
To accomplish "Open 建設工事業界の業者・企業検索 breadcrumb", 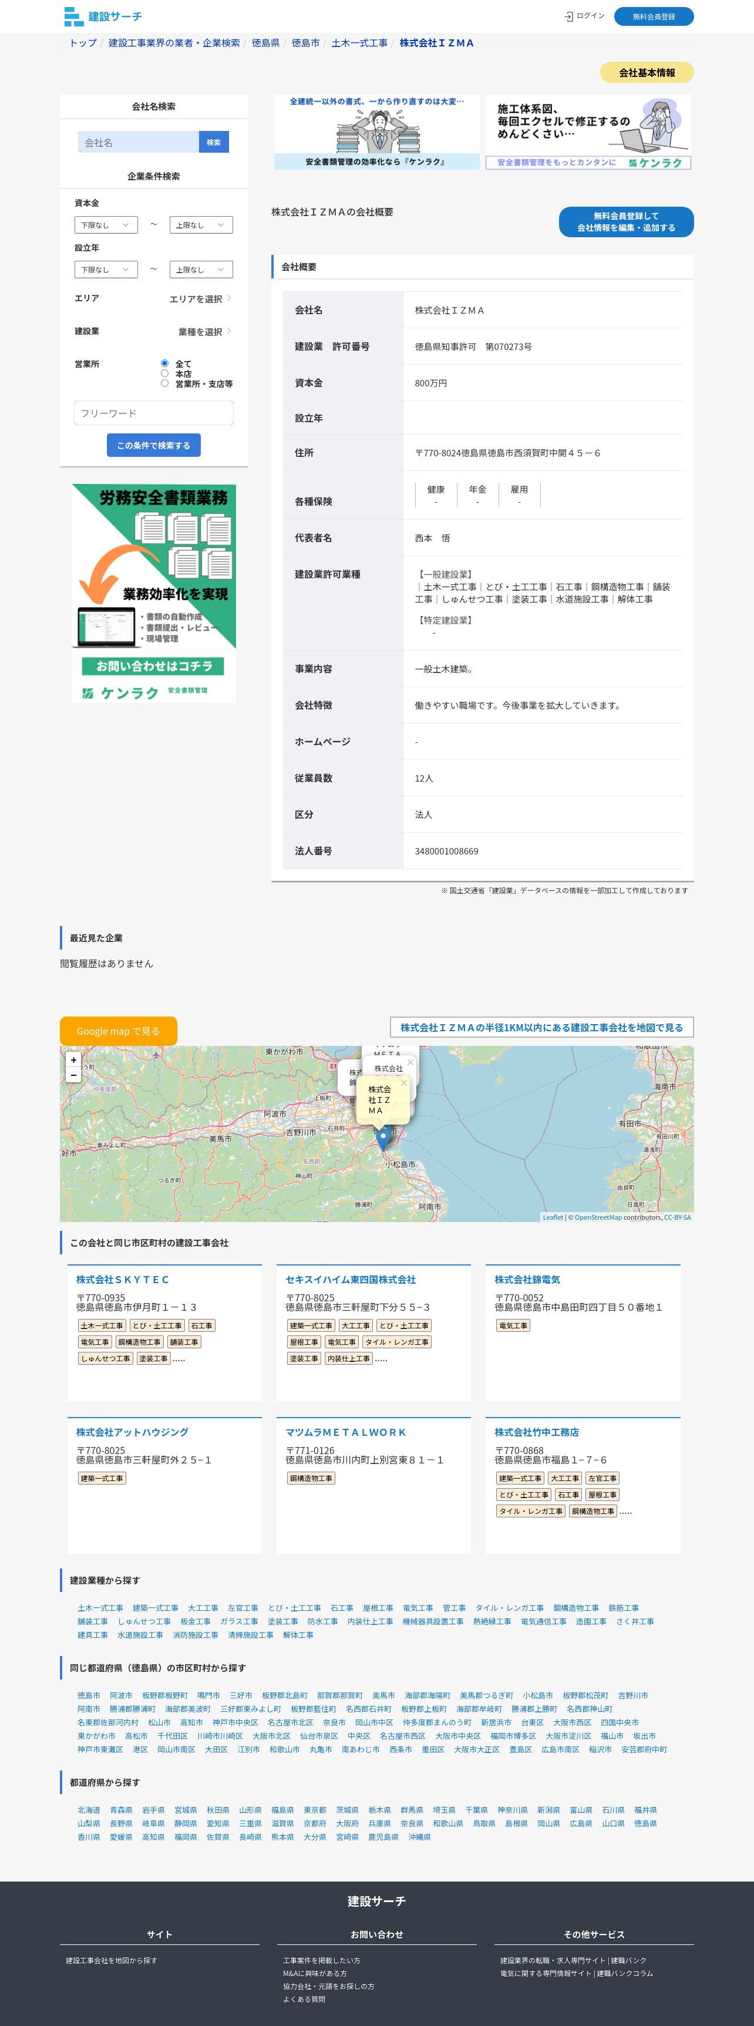I will click(x=174, y=43).
